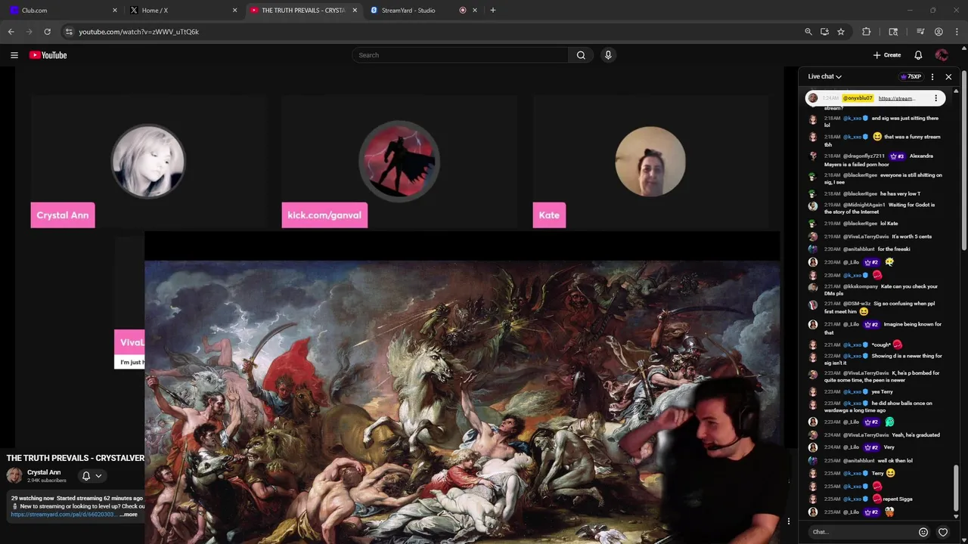968x544 pixels.
Task: Close the Club.com tab
Action: point(115,10)
